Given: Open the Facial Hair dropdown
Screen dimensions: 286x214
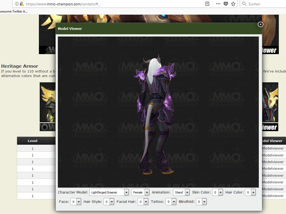Looking at the screenshot, I should (x=143, y=202).
